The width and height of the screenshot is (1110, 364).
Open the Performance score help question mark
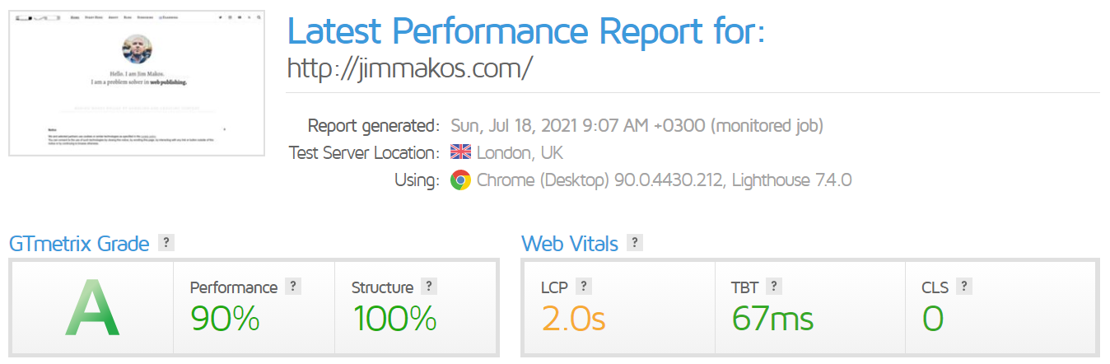tap(293, 287)
